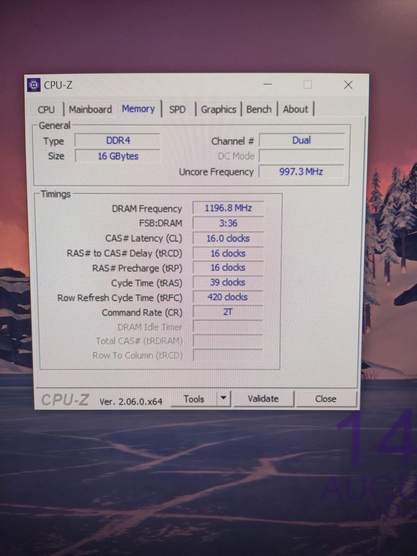Viewport: 417px width, 556px height.
Task: Open the CPU tab
Action: pyautogui.click(x=46, y=110)
